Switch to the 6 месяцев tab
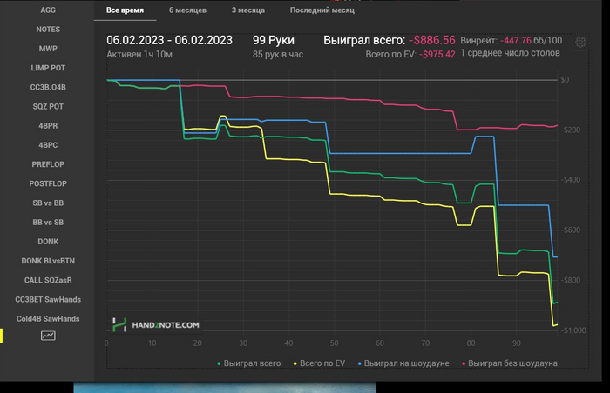 pyautogui.click(x=187, y=10)
